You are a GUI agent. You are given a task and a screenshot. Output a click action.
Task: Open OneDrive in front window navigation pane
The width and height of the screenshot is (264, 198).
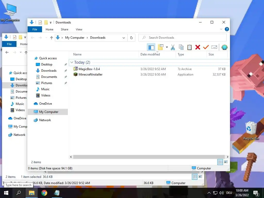coord(45,104)
